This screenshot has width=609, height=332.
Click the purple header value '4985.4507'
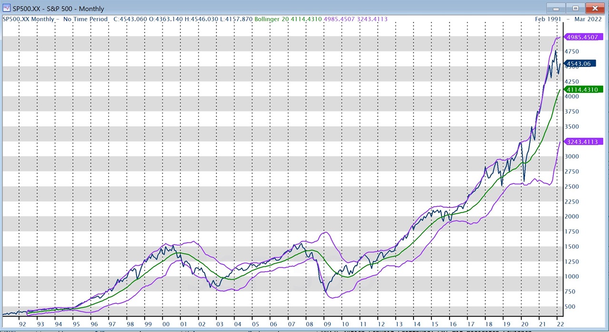coord(339,19)
